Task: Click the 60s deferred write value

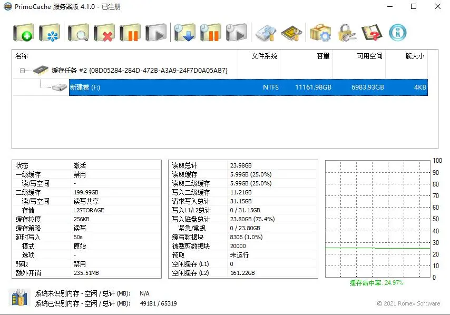Action: click(x=78, y=237)
